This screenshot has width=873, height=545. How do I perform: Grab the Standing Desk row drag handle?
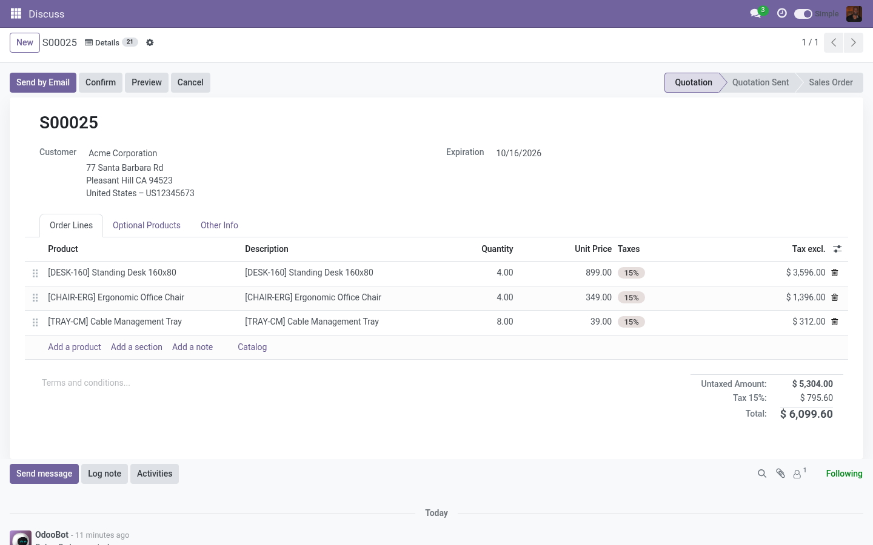(35, 274)
